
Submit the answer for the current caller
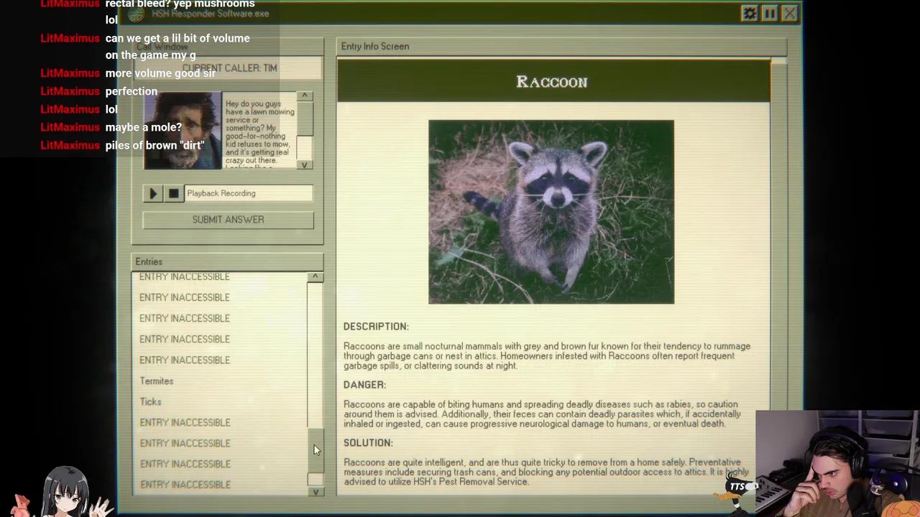tap(228, 220)
